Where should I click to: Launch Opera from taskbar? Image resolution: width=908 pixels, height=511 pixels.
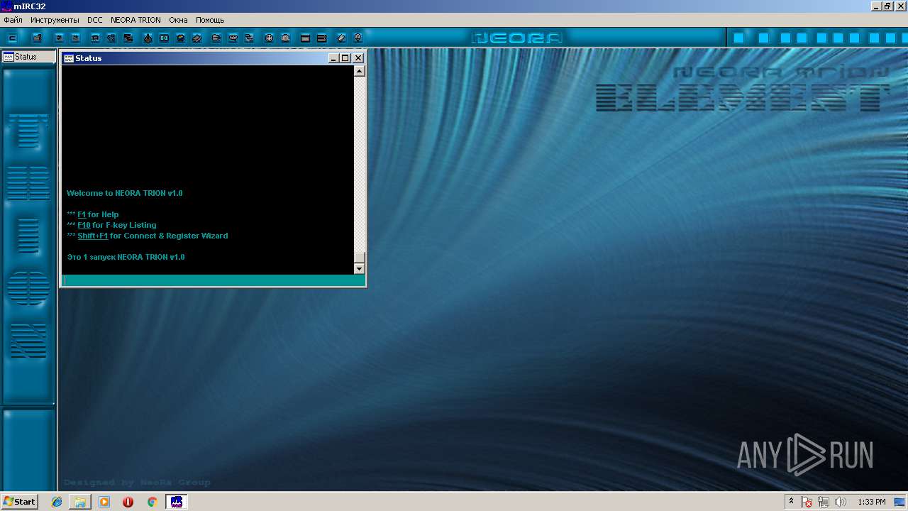[128, 502]
